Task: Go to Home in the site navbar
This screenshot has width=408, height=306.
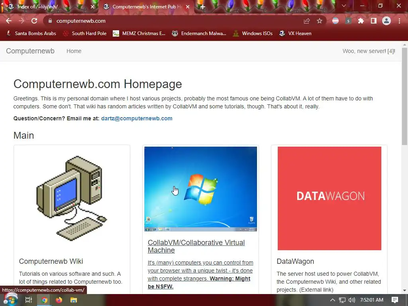Action: [74, 51]
